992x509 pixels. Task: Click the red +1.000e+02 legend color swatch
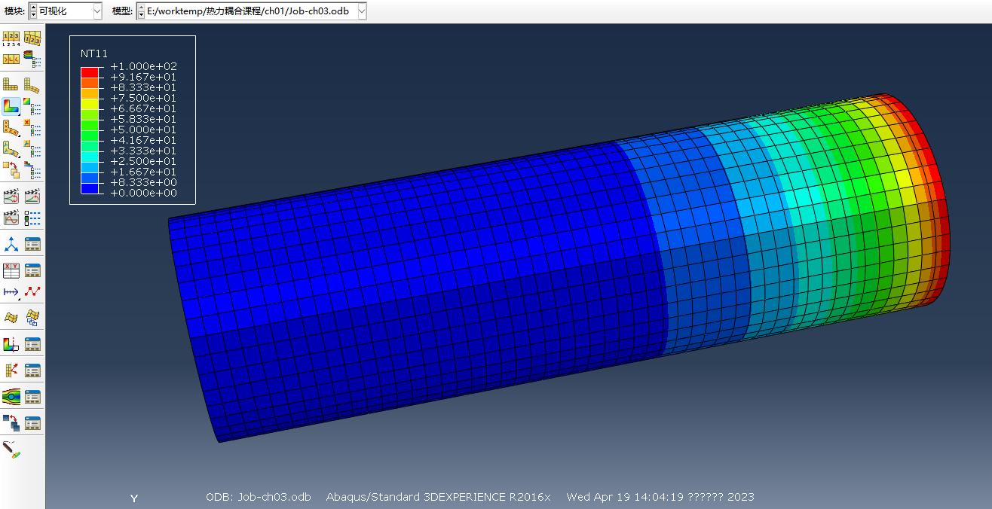(x=89, y=72)
